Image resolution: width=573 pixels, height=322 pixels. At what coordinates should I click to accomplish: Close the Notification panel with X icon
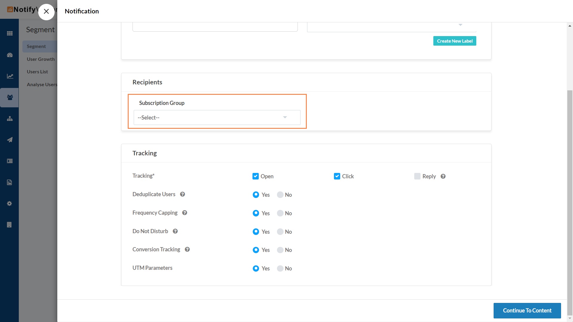pyautogui.click(x=46, y=12)
